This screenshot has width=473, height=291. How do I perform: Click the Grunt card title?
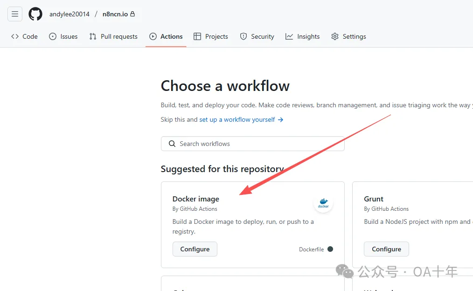tap(374, 199)
